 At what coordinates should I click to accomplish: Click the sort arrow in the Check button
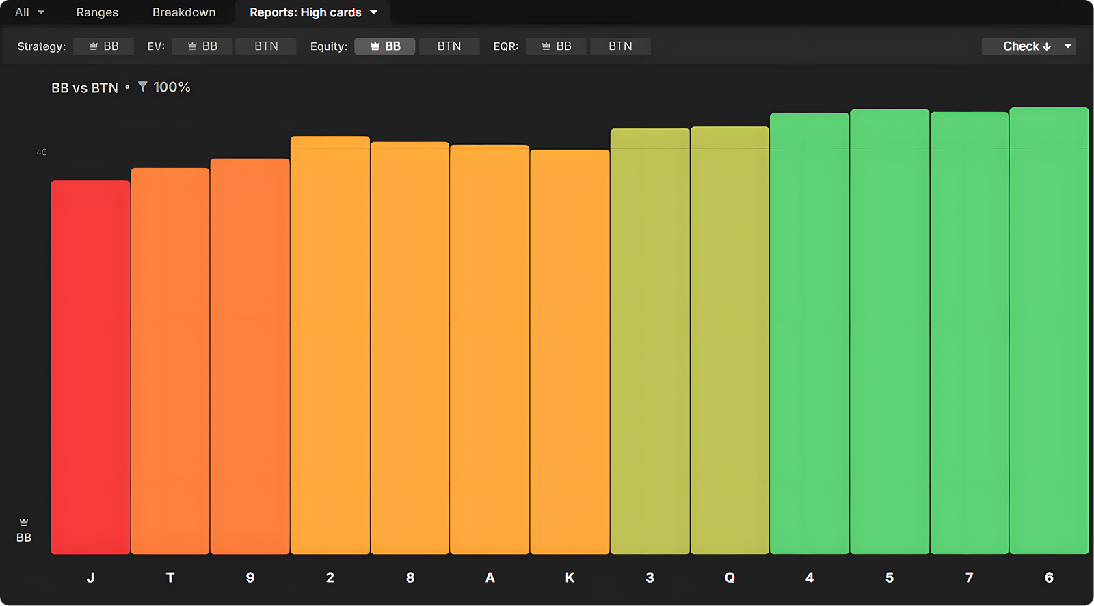tap(1047, 46)
